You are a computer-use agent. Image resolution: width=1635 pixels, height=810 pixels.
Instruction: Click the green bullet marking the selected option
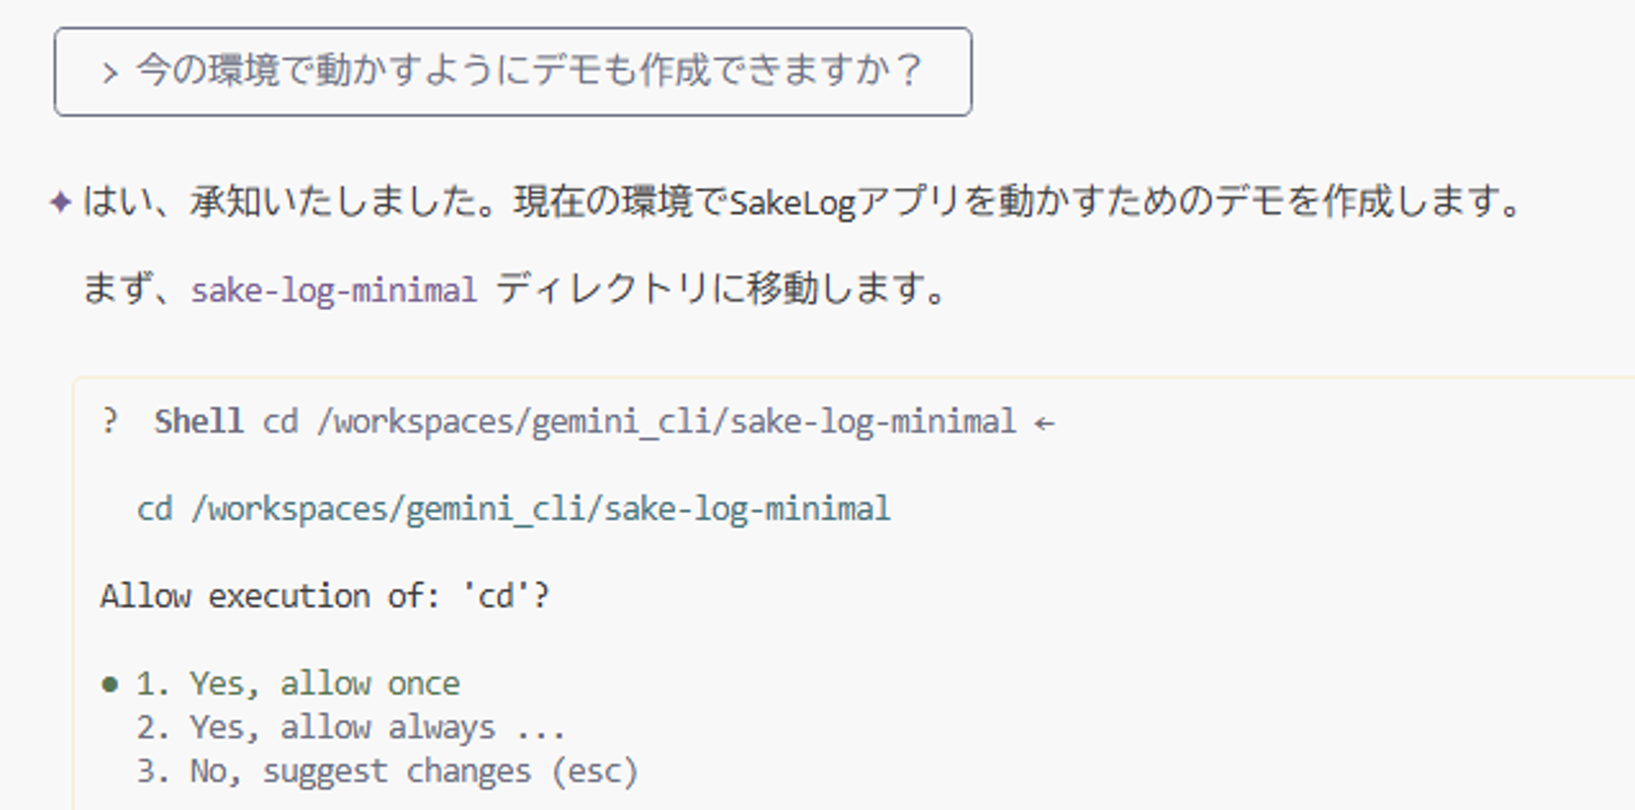coord(110,683)
